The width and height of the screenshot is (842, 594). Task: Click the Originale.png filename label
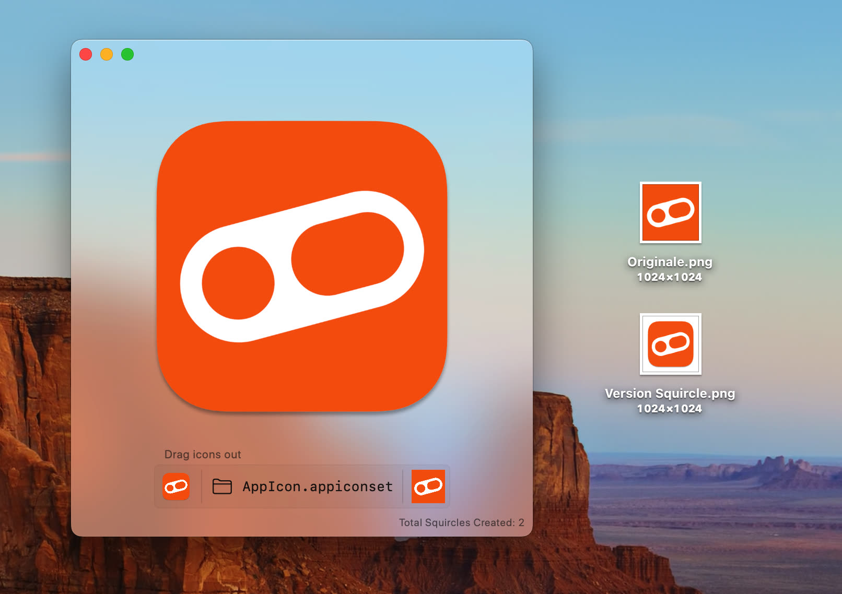coord(670,262)
